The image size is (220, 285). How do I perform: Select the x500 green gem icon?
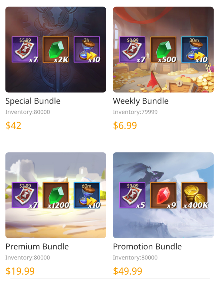[163, 49]
